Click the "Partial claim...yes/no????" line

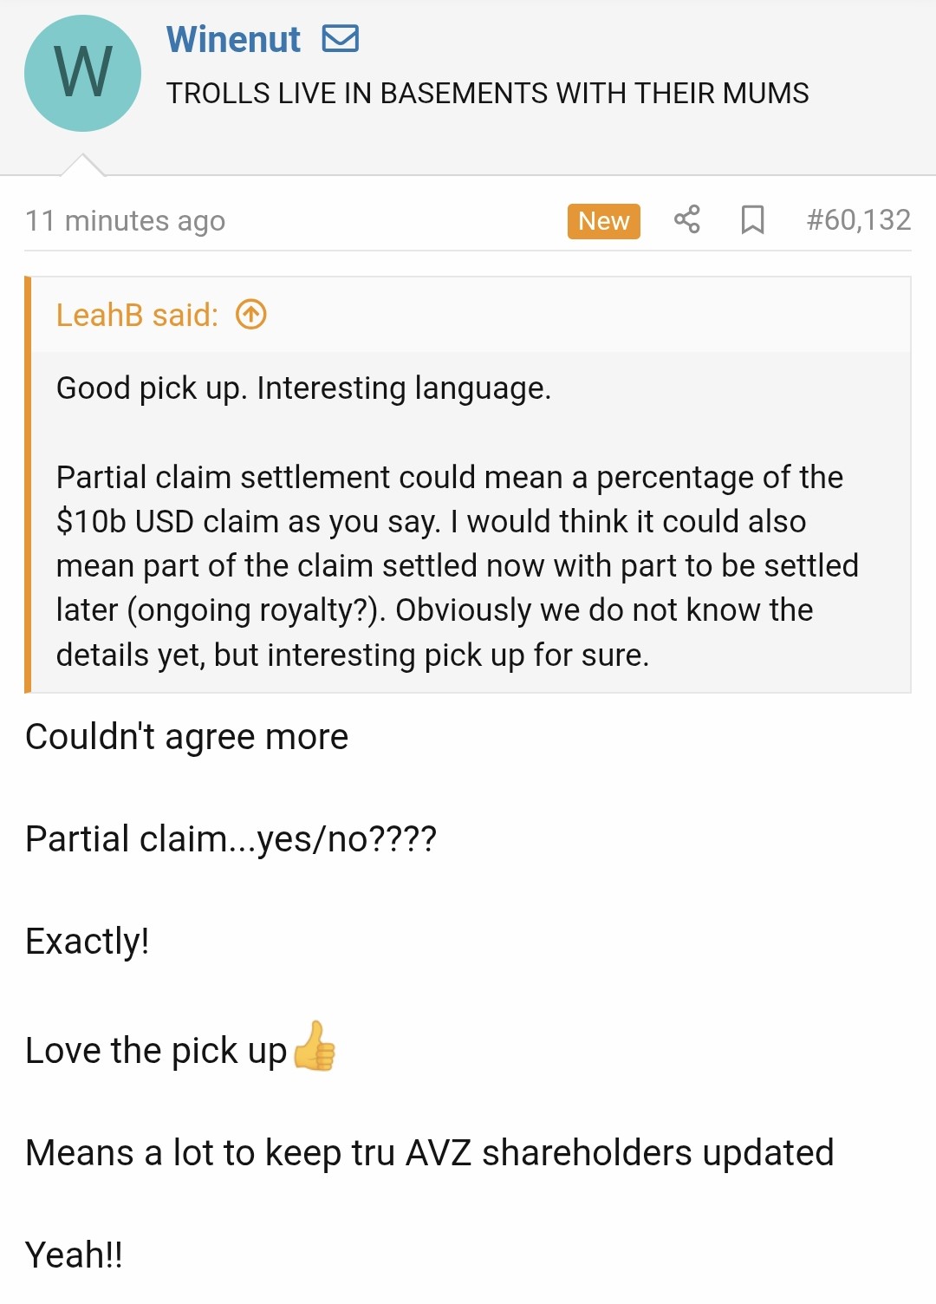231,839
